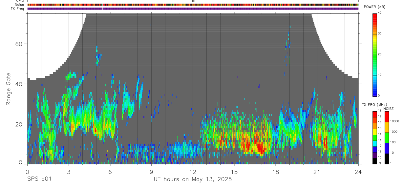Image resolution: width=403 pixels, height=186 pixels.
Task: Click the "Noise" strip label at top
Action: pyautogui.click(x=20, y=5)
